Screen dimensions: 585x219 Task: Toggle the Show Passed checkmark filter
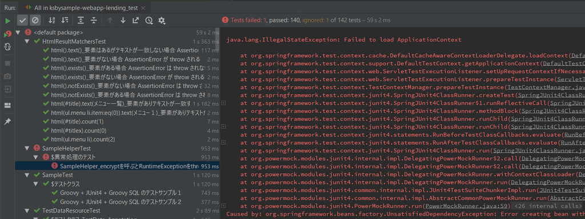[22, 21]
